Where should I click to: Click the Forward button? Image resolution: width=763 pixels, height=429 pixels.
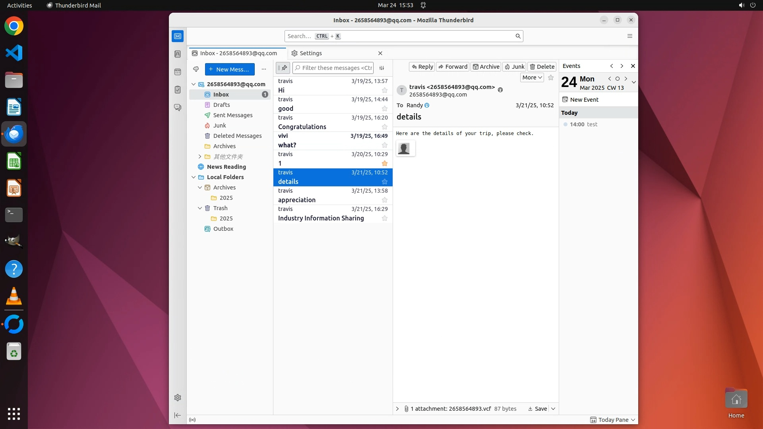tap(453, 67)
